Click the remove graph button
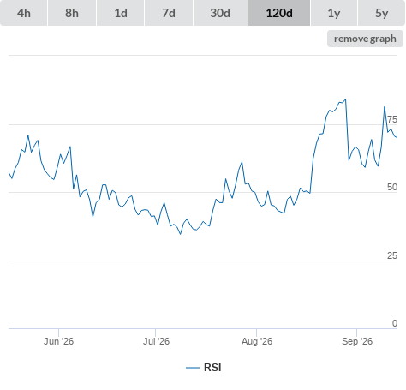The width and height of the screenshot is (406, 390). point(365,39)
